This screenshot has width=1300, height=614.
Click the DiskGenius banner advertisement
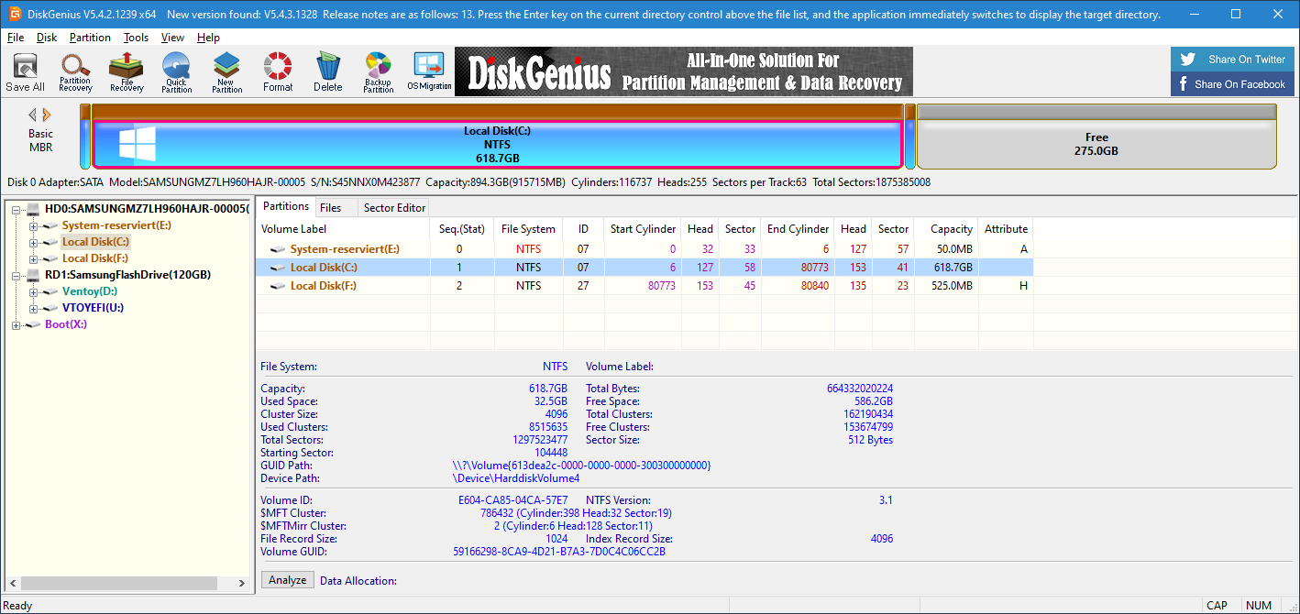click(x=684, y=71)
